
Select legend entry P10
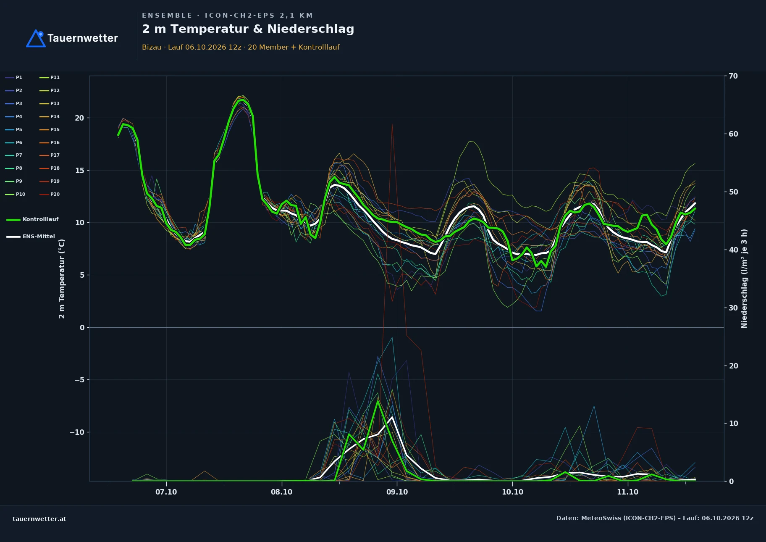tap(15, 195)
